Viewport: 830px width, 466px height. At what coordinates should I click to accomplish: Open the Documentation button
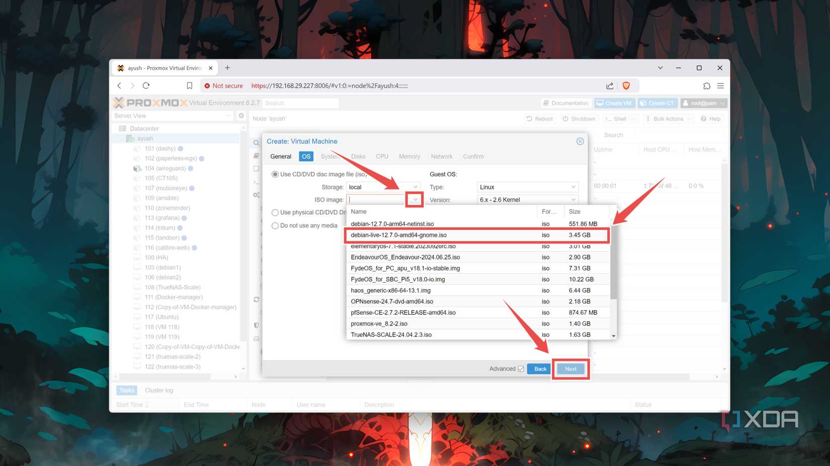[565, 103]
